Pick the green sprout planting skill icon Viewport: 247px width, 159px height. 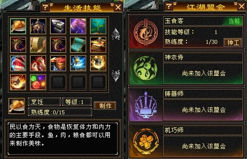point(98,26)
